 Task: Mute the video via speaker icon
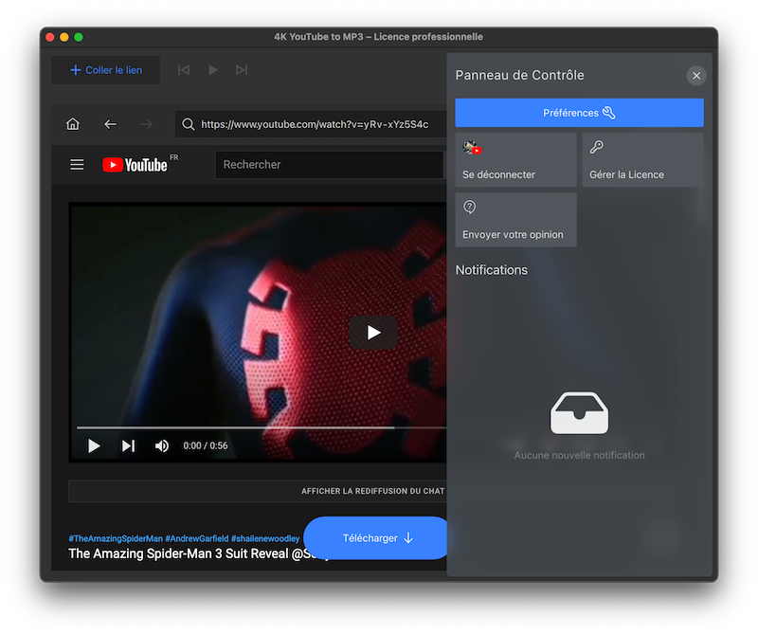tap(162, 445)
